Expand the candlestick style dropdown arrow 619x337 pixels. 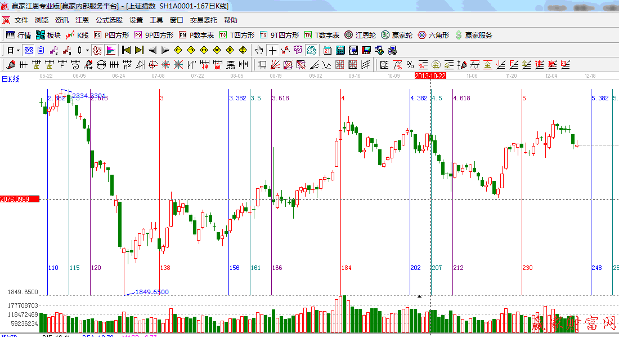[x=87, y=50]
